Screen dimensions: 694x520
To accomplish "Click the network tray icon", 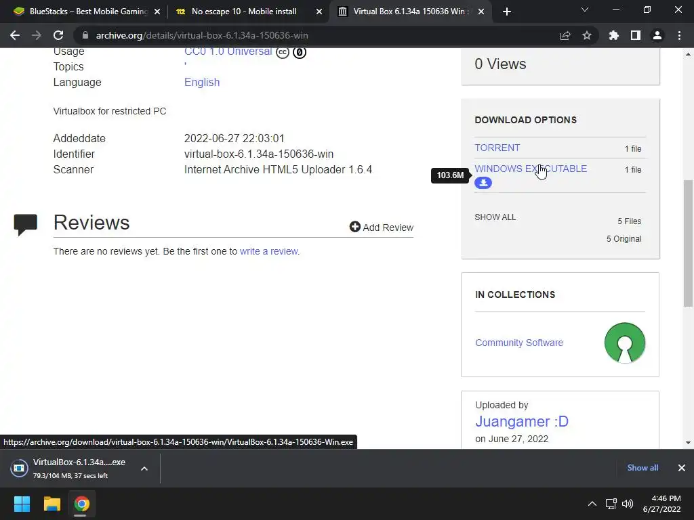I will coord(611,504).
